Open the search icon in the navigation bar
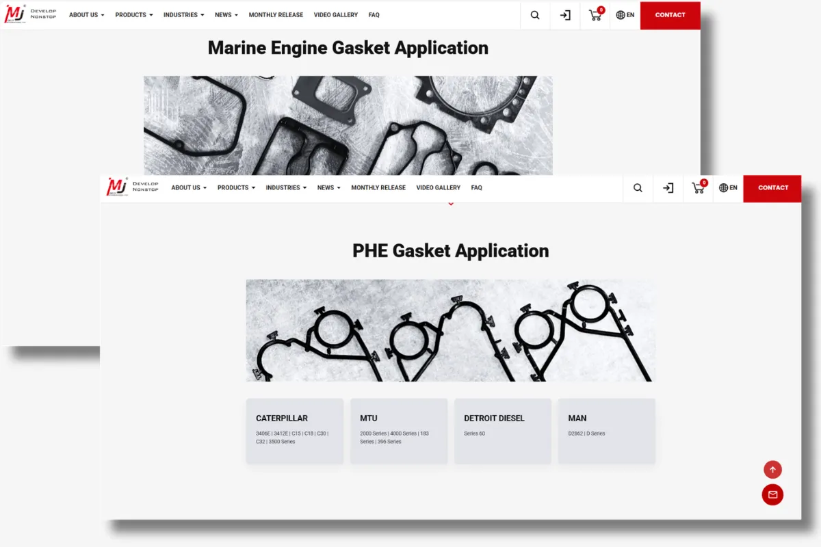Image resolution: width=821 pixels, height=547 pixels. click(638, 188)
